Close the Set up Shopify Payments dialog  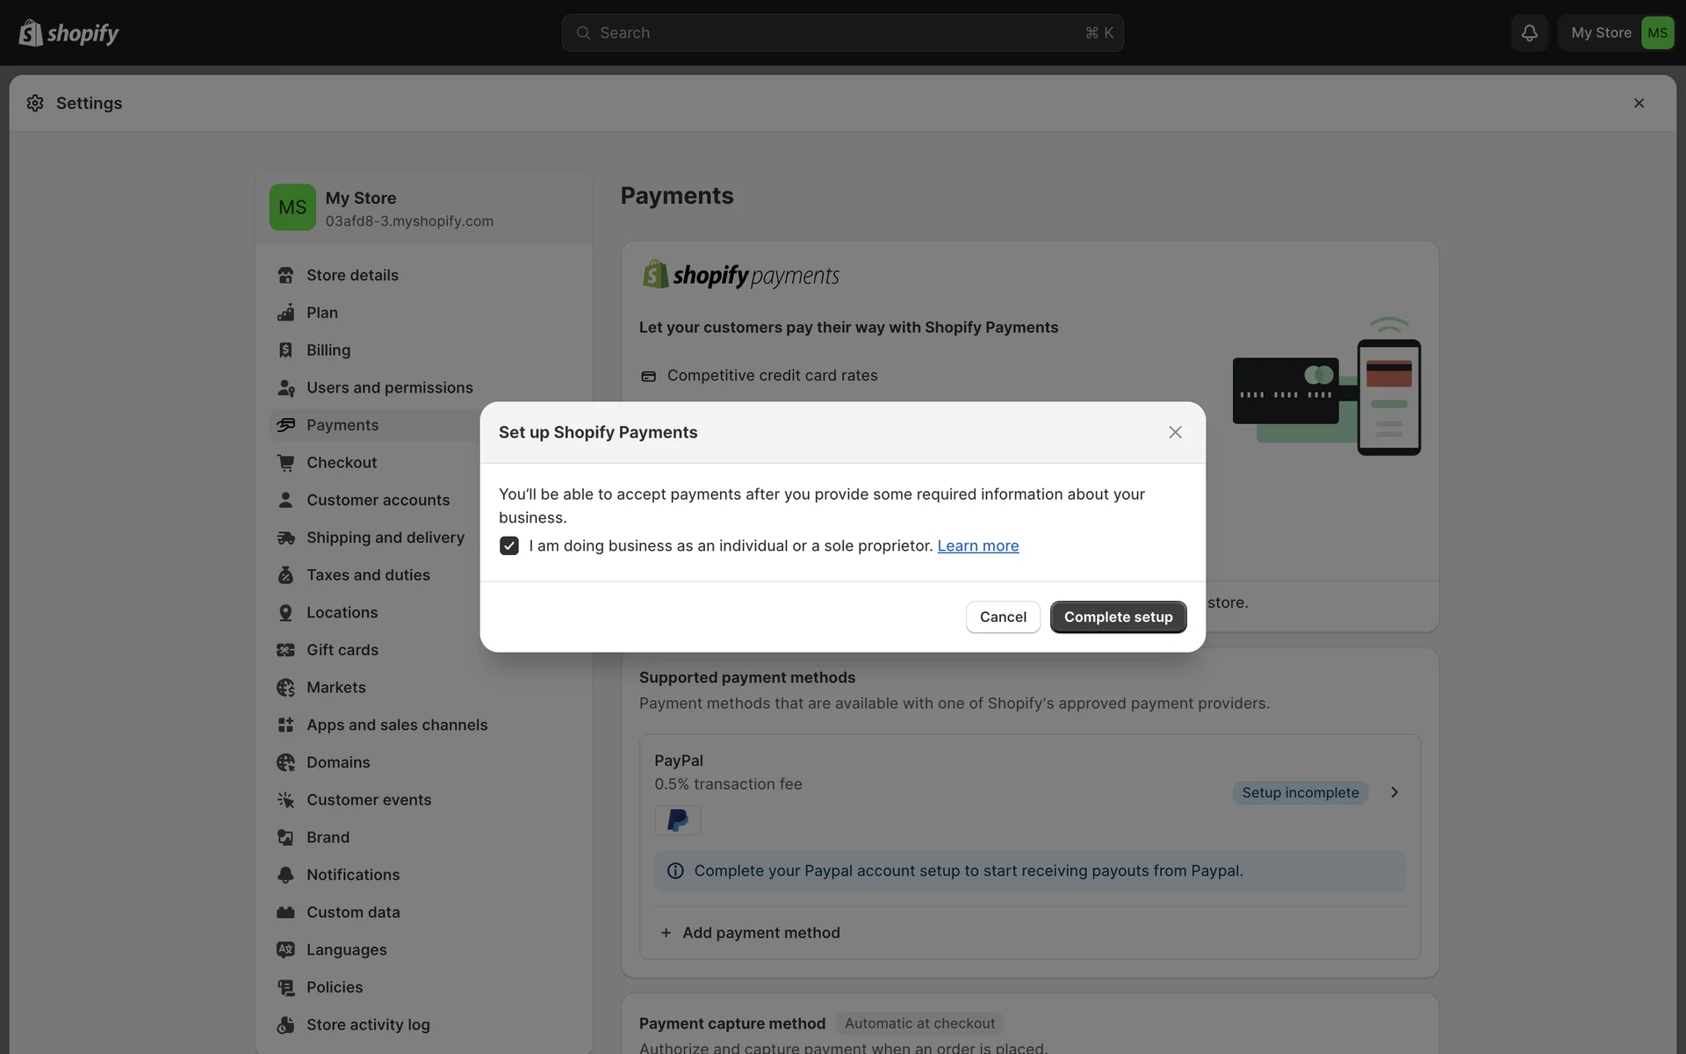1175,432
